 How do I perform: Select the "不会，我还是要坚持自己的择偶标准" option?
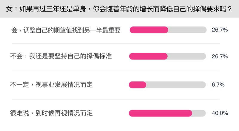(x=61, y=56)
